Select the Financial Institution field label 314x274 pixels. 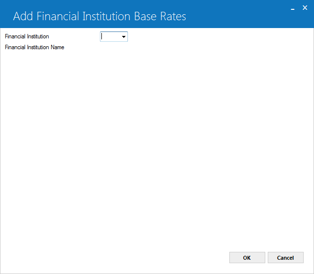(x=27, y=36)
